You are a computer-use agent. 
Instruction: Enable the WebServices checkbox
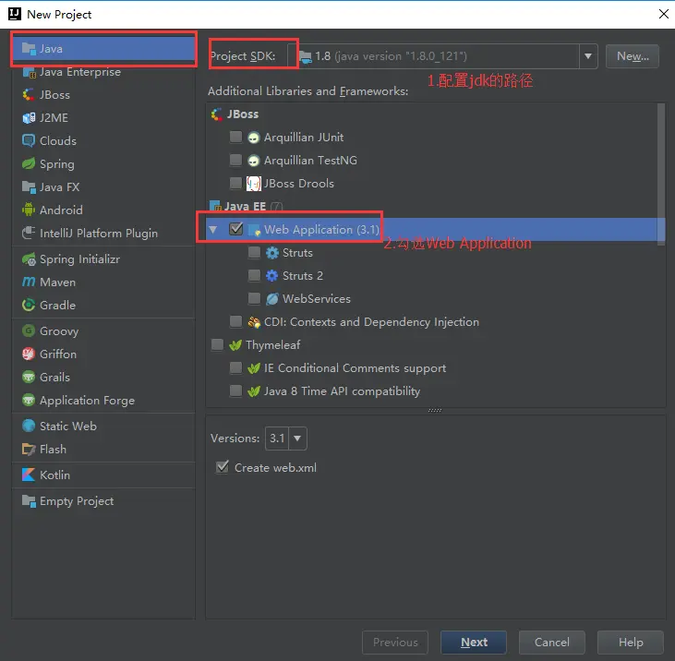(254, 298)
